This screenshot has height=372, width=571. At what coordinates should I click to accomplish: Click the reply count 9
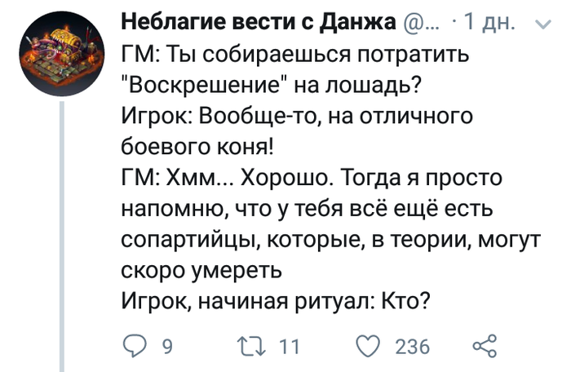pos(166,347)
